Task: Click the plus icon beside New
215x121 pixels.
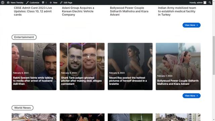Action: pos(51,2)
